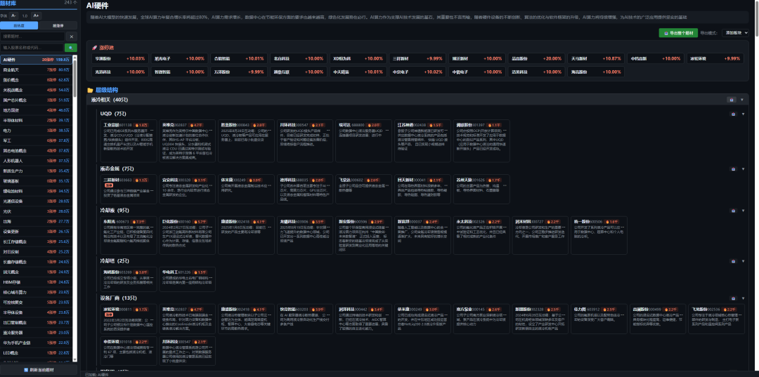The height and width of the screenshot is (377, 759).
Task: Select 电力 theme in sidebar
Action: point(37,131)
